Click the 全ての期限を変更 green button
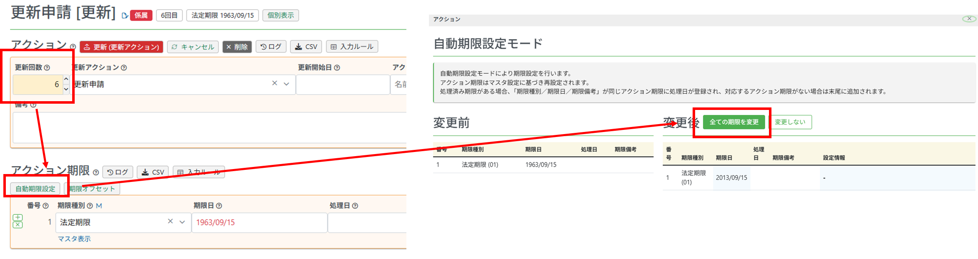The width and height of the screenshot is (978, 259). point(733,122)
